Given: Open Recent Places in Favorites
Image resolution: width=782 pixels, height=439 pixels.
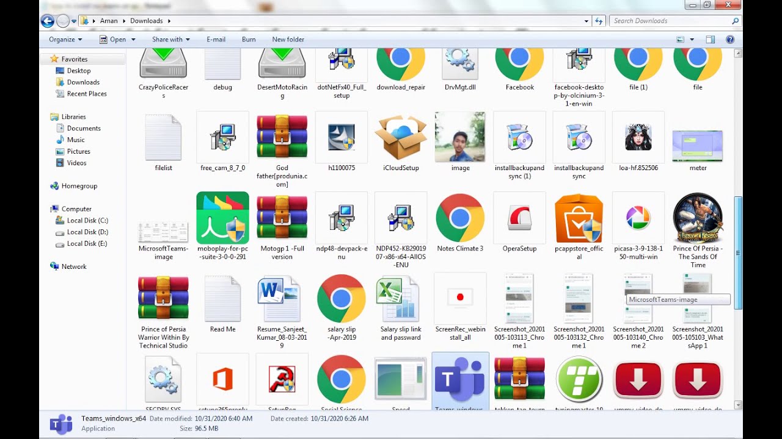Looking at the screenshot, I should point(87,94).
